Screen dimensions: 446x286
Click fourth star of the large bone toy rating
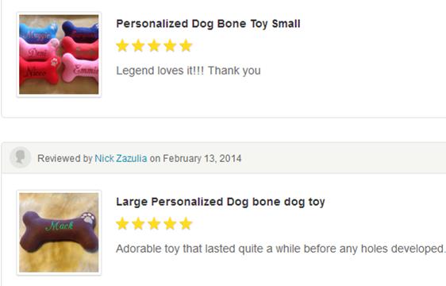pos(170,223)
